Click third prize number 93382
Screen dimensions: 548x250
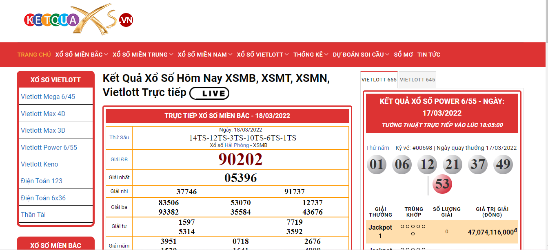click(169, 212)
